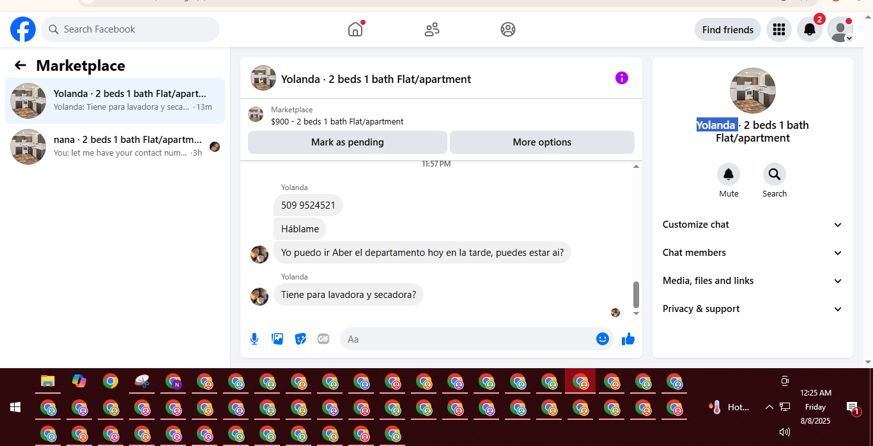Open Copilot from the taskbar
The height and width of the screenshot is (446, 873).
79,382
